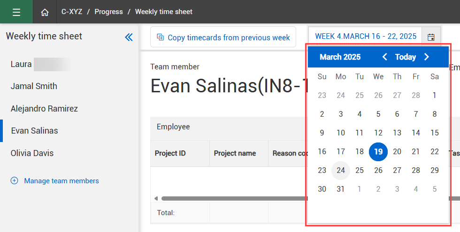The height and width of the screenshot is (232, 460).
Task: Click the plus icon beside Manage team members
Action: click(15, 180)
